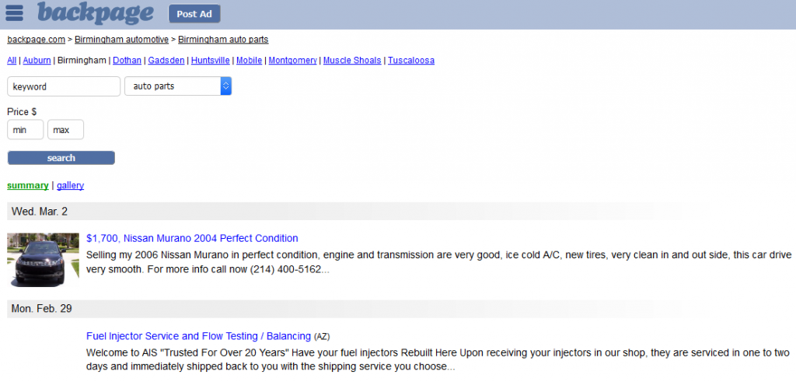796x382 pixels.
Task: Open backpage.com breadcrumb link
Action: tap(36, 40)
